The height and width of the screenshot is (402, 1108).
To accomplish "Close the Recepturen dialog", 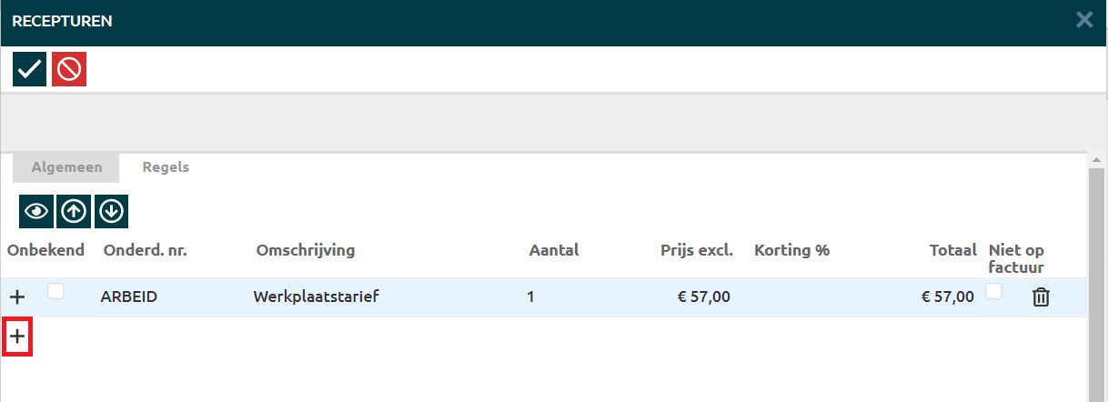I will [x=1084, y=20].
